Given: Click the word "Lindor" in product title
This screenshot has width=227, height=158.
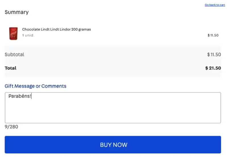Looking at the screenshot, I should point(66,29).
